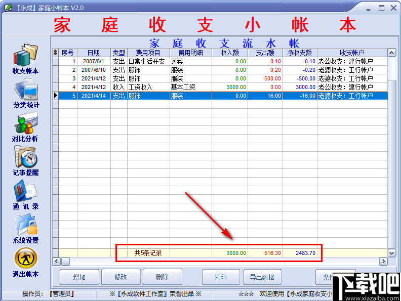The image size is (401, 301).
Task: Minimize the 家庭小帐本 window
Action: (369, 9)
